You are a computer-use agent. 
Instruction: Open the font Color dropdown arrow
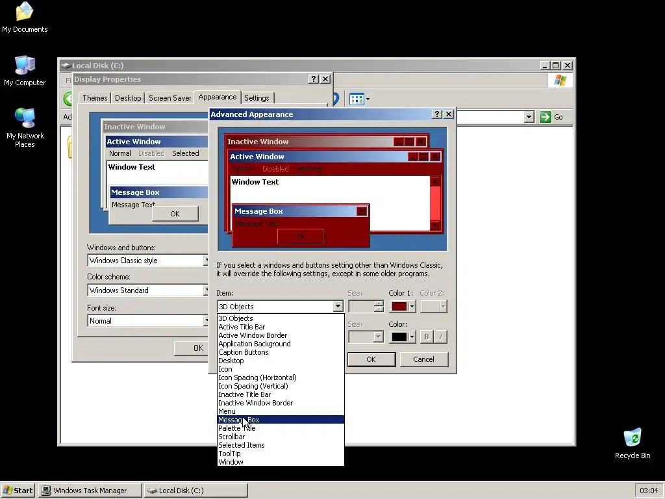point(412,337)
